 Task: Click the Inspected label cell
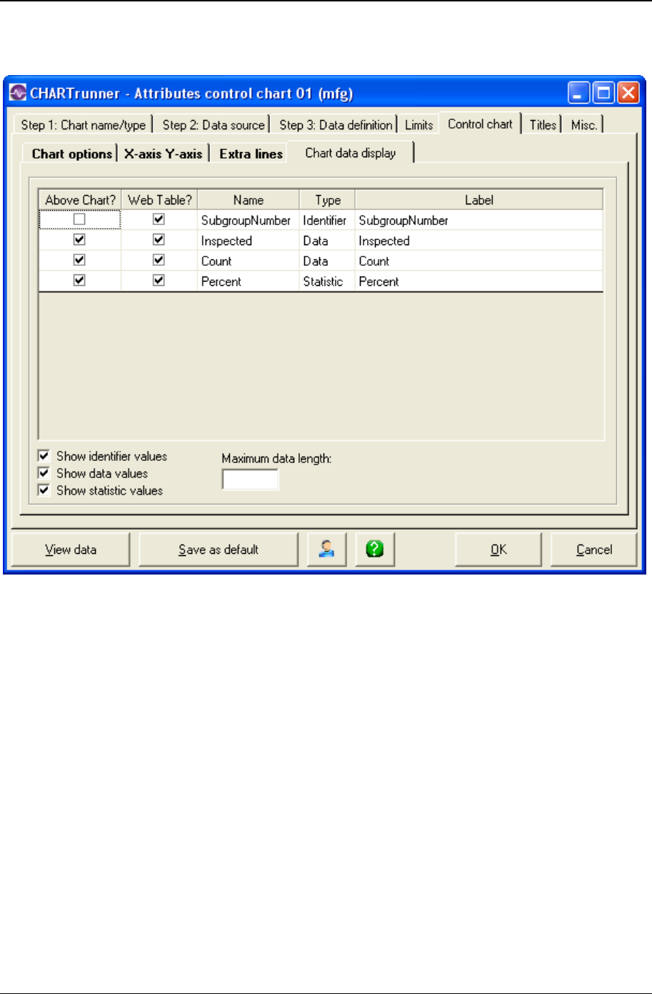point(479,241)
